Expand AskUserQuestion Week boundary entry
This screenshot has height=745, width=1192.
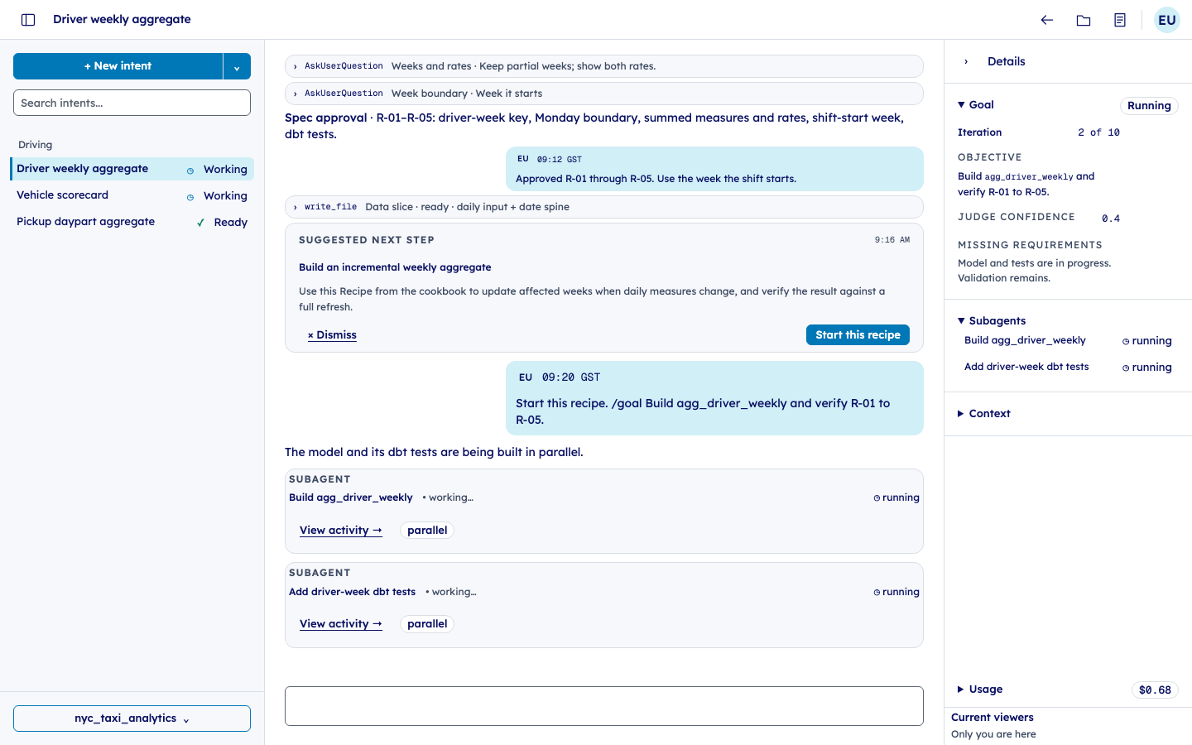point(603,94)
